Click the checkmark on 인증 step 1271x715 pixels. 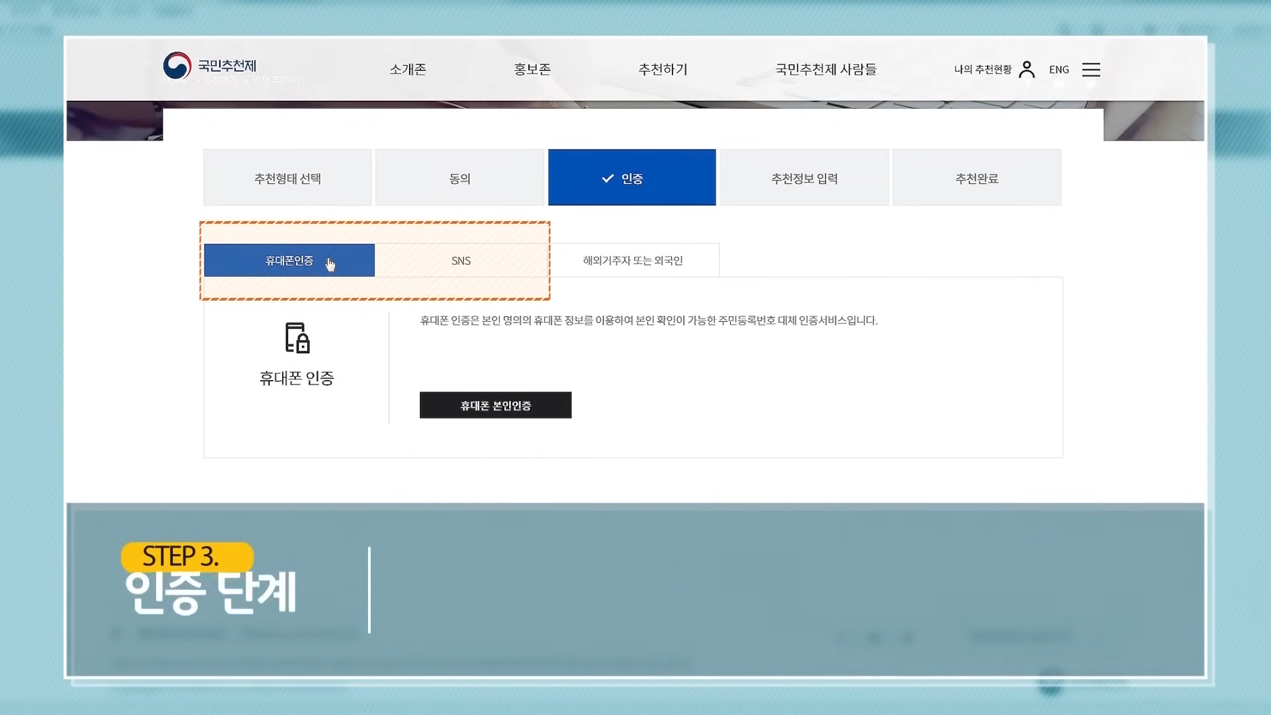[607, 179]
